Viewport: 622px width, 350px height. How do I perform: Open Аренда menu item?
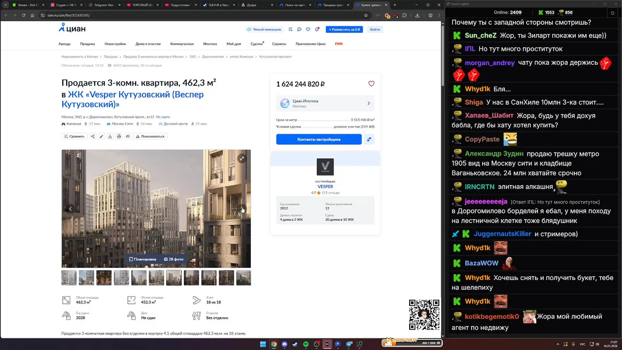pos(65,44)
